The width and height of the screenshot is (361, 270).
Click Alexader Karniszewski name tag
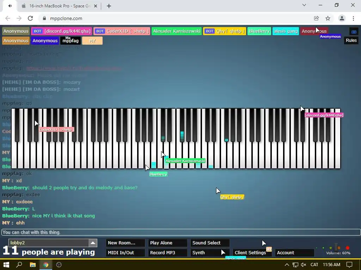[x=177, y=31]
